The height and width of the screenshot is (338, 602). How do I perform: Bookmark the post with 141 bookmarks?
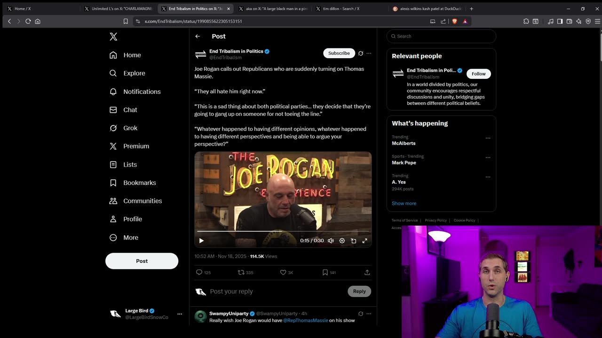click(329, 272)
